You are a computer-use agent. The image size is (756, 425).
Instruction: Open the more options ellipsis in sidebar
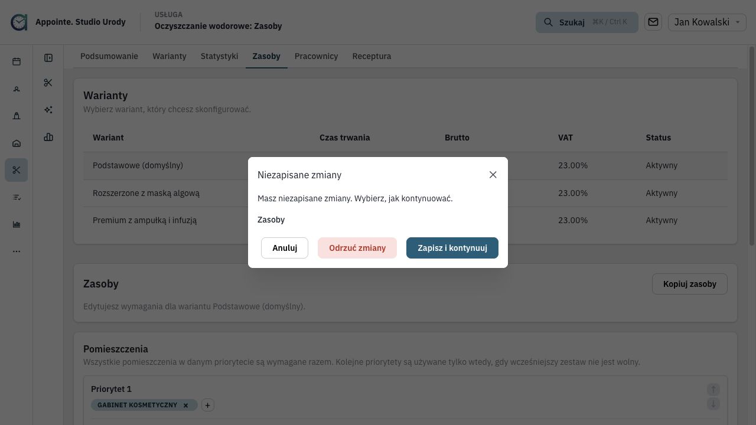click(x=17, y=251)
